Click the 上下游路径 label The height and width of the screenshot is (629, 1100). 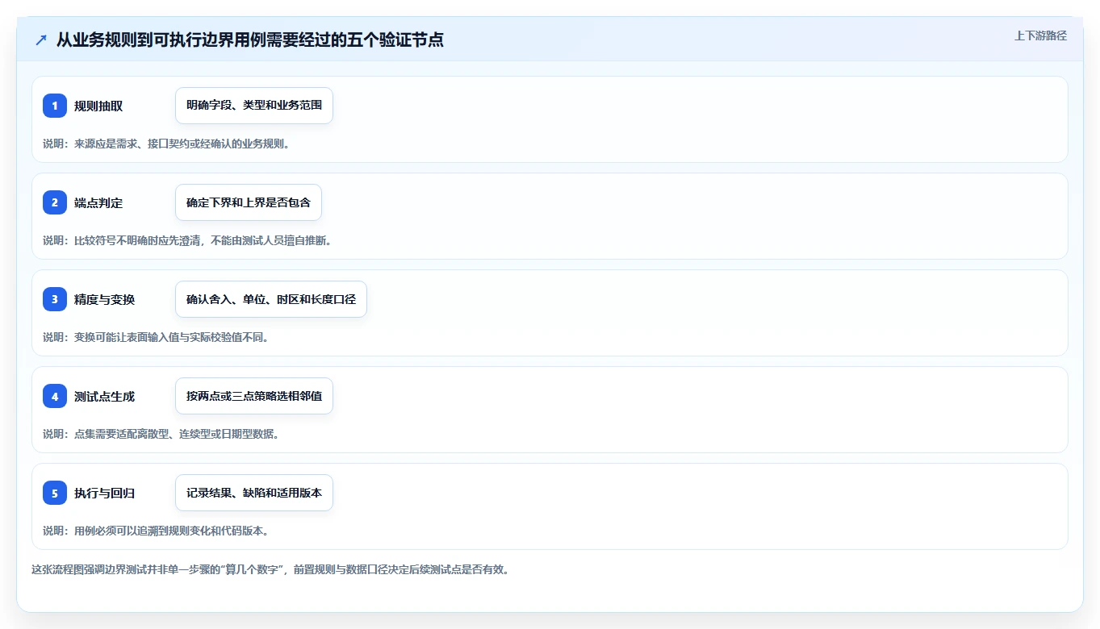click(1040, 35)
